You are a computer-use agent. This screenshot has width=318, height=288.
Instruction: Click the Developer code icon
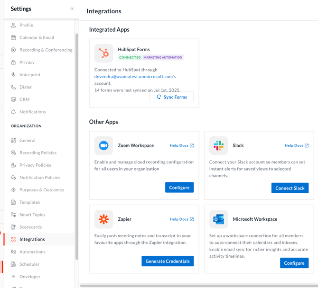13,277
